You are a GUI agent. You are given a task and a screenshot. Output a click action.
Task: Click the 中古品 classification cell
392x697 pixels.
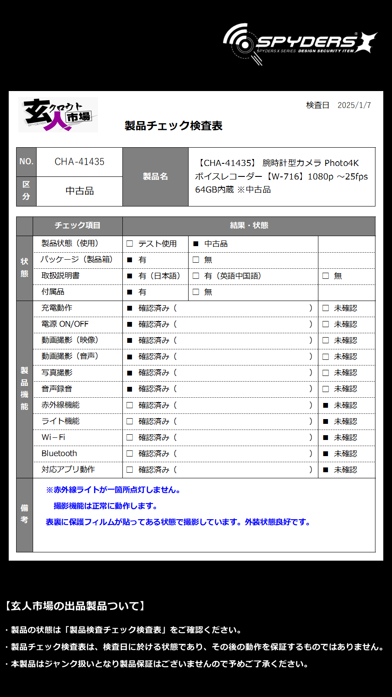(79, 191)
